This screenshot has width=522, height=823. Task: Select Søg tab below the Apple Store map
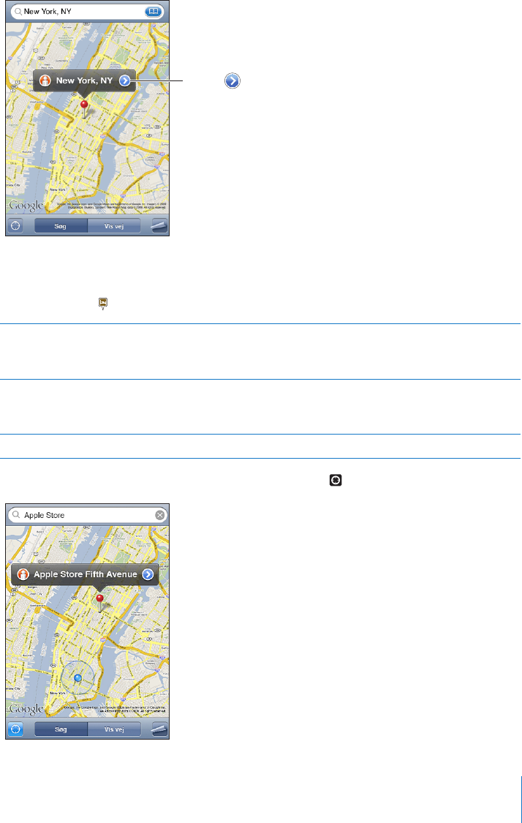[x=61, y=729]
